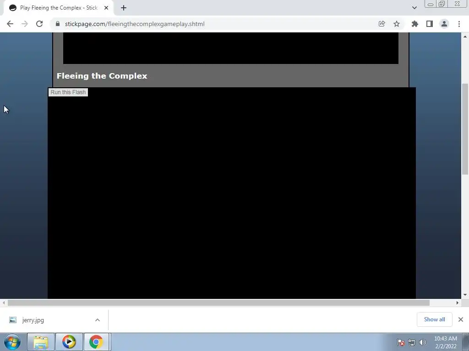View site information via lock icon
469x351 pixels.
[58, 24]
